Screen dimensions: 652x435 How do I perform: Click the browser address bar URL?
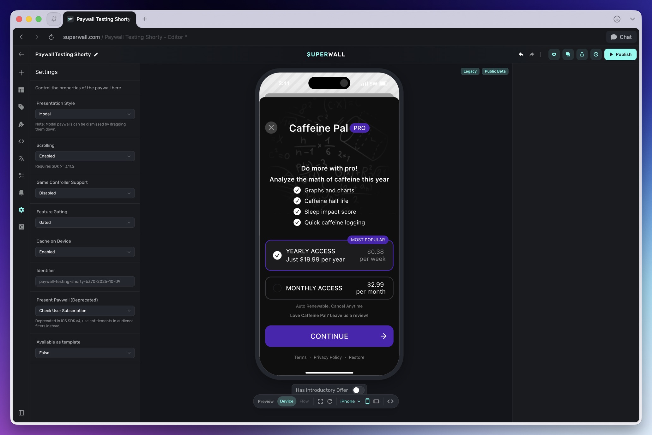[125, 37]
